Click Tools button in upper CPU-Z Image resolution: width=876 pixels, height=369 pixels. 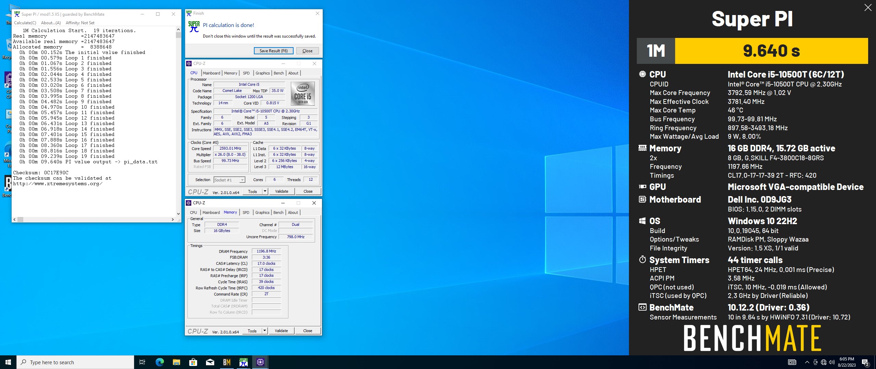click(253, 192)
